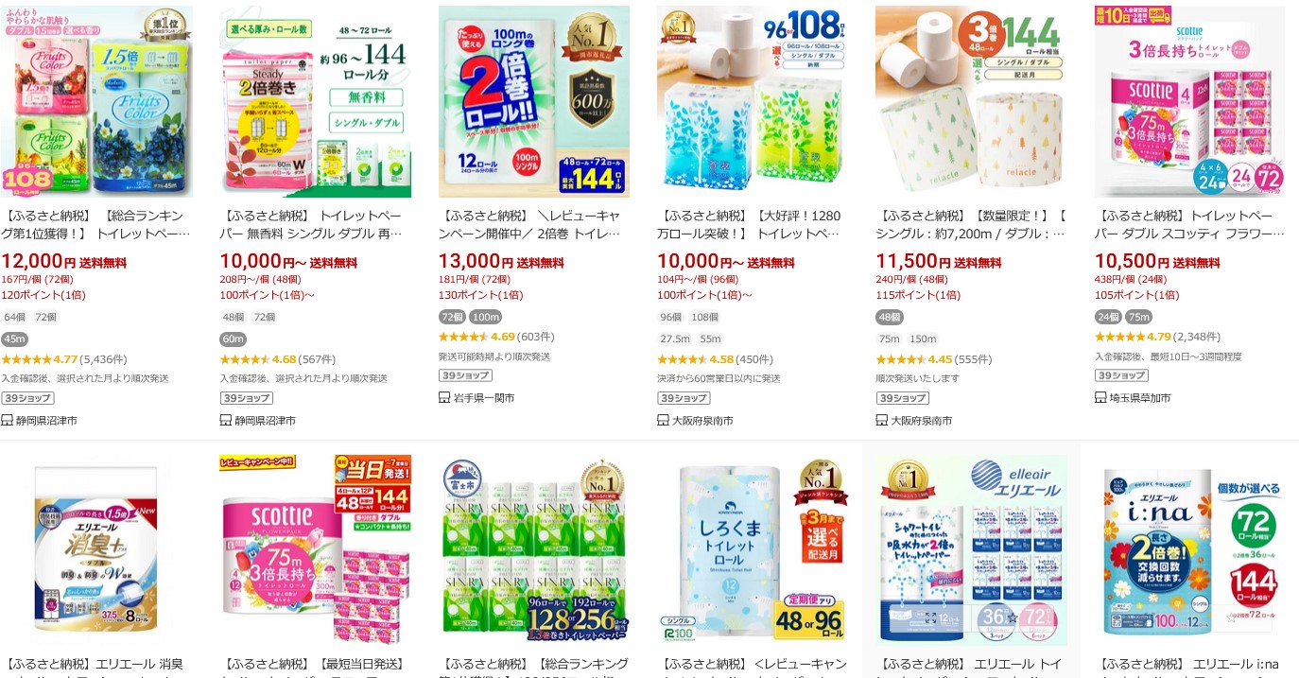1299x678 pixels.
Task: Open the 2倍巻ロール product thumbnail image
Action: click(534, 101)
